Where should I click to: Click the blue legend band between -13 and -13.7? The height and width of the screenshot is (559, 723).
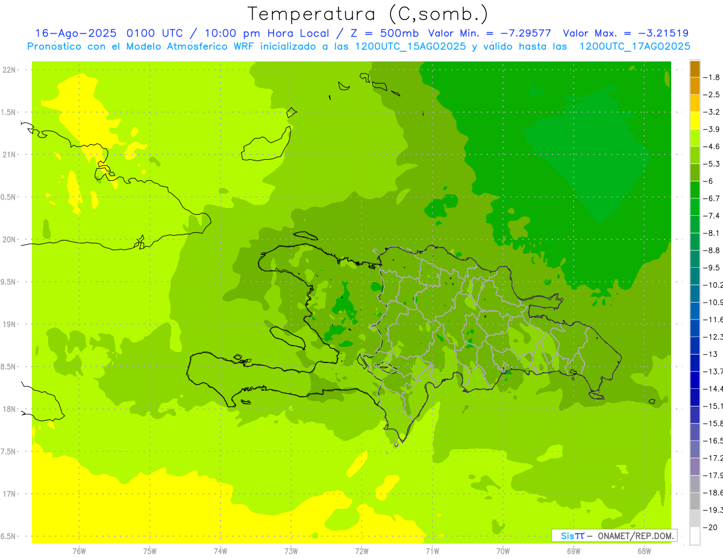(695, 362)
